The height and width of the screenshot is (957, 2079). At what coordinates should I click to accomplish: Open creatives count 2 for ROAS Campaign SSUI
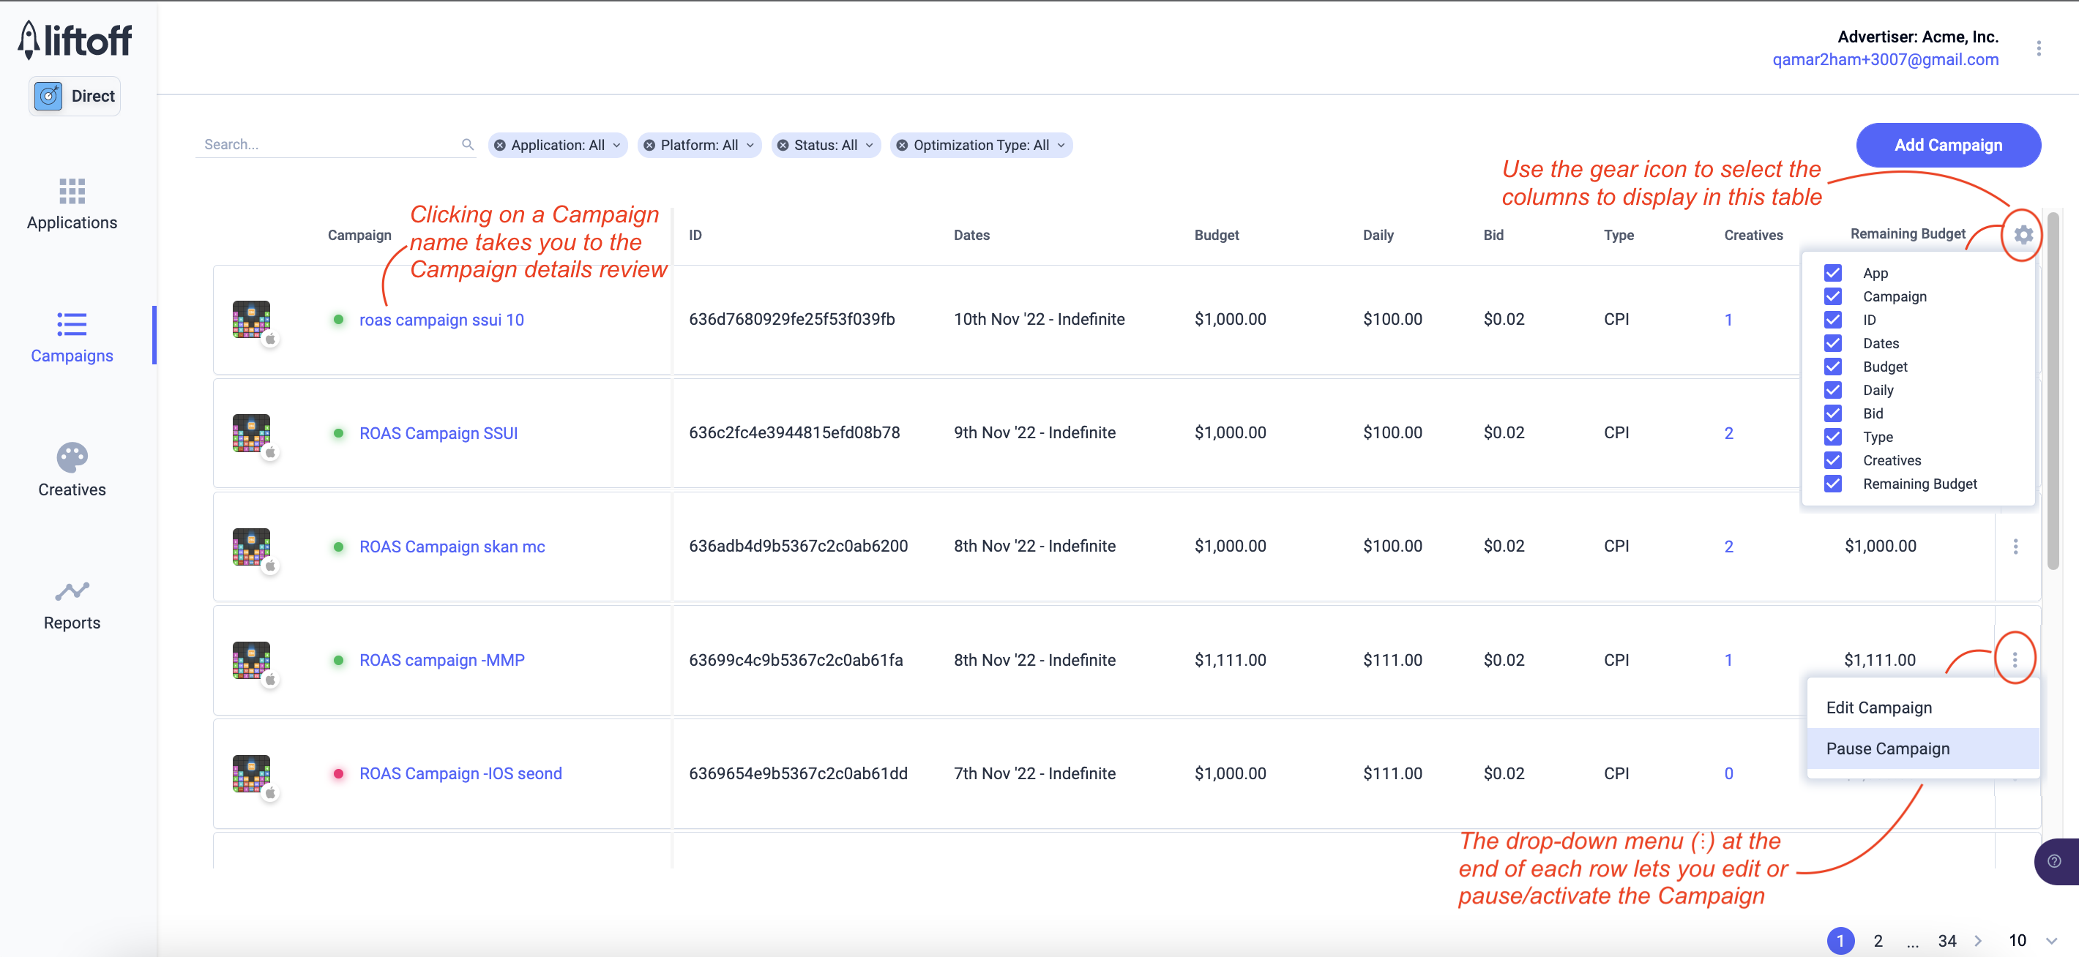click(x=1728, y=433)
